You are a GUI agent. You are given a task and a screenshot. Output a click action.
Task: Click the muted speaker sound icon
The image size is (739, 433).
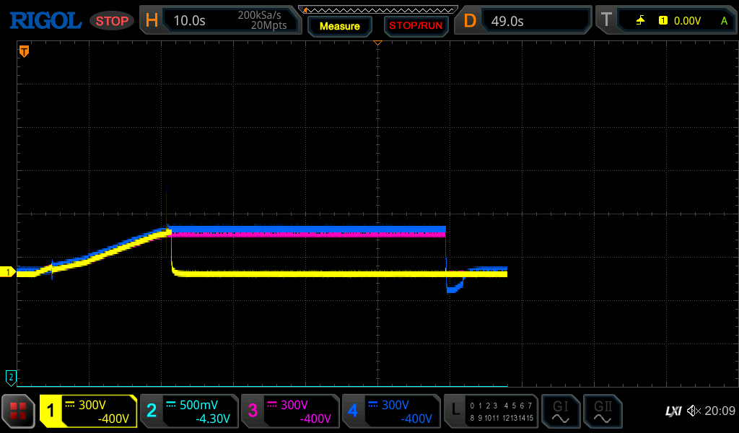tap(693, 411)
